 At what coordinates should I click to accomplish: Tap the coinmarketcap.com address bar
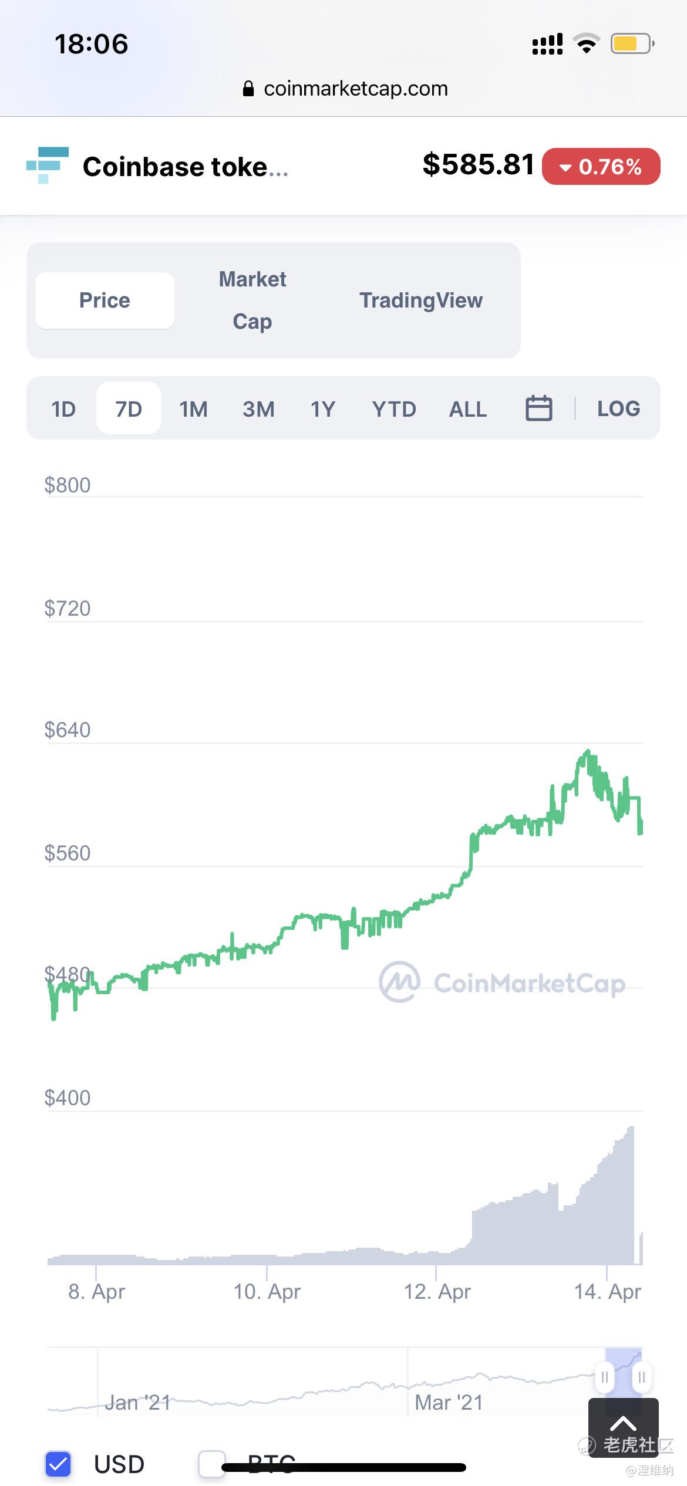point(345,89)
